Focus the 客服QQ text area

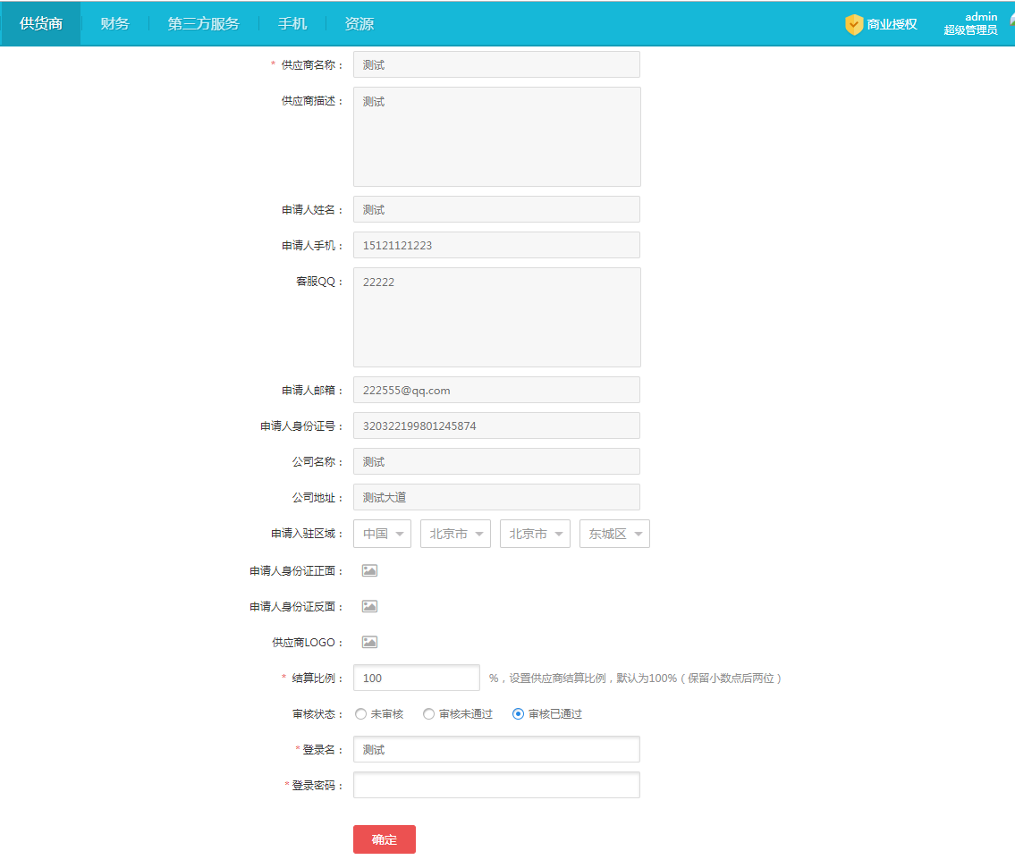tap(497, 317)
